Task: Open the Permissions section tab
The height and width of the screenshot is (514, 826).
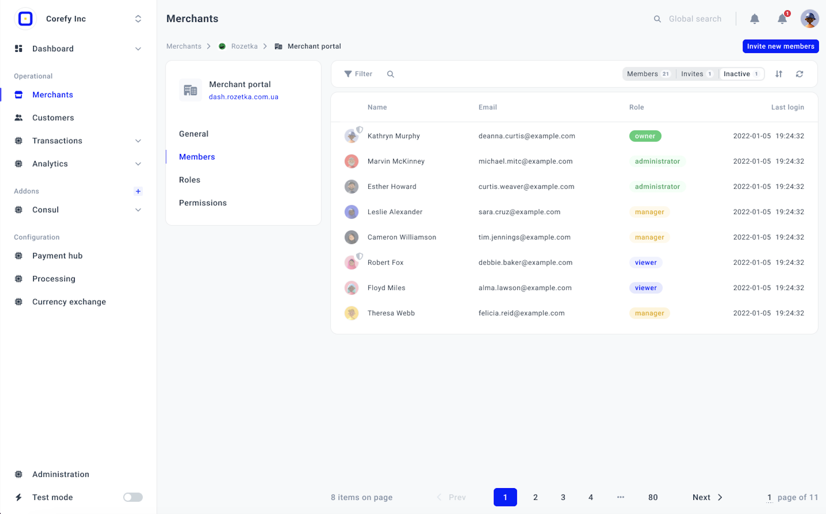Action: (203, 203)
